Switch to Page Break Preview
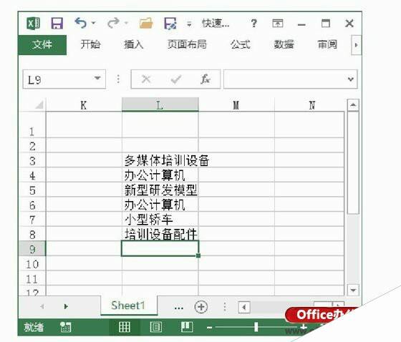The image size is (401, 342). [x=187, y=327]
